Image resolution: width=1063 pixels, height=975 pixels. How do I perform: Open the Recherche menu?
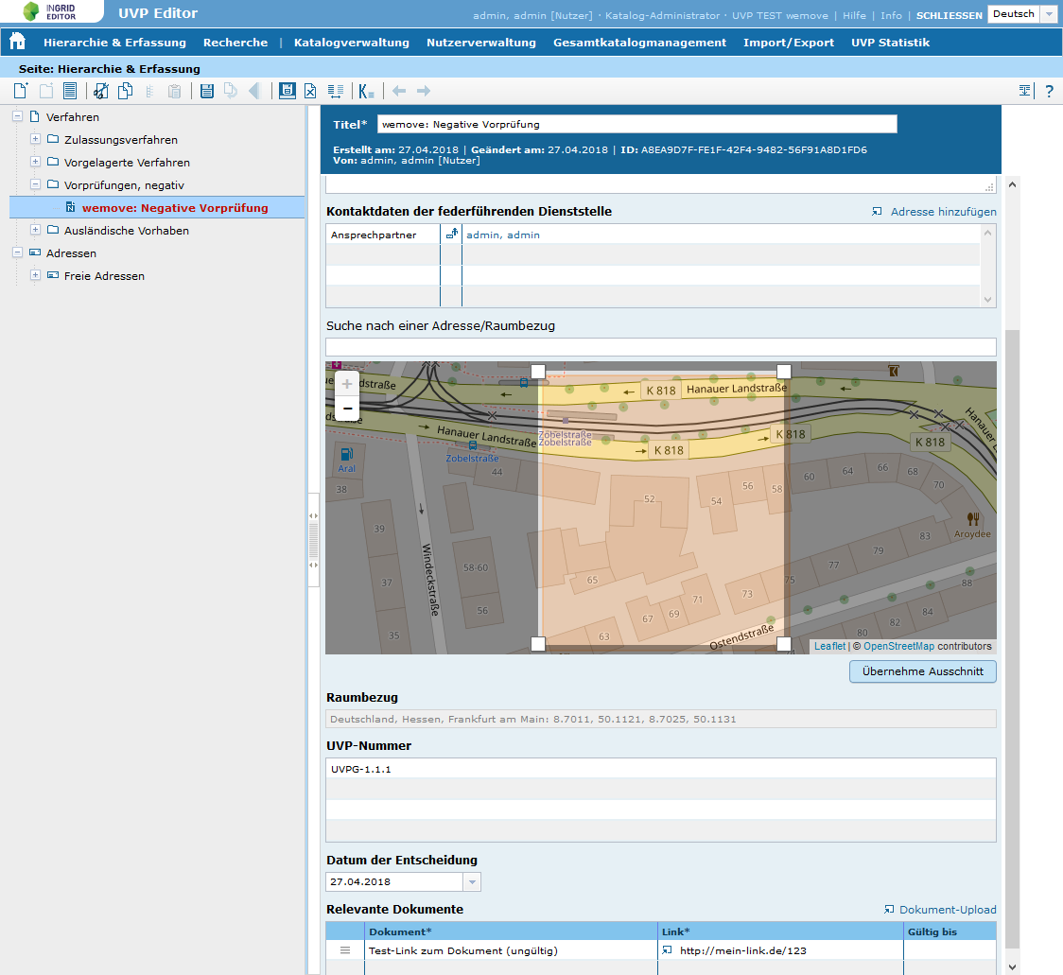point(235,42)
